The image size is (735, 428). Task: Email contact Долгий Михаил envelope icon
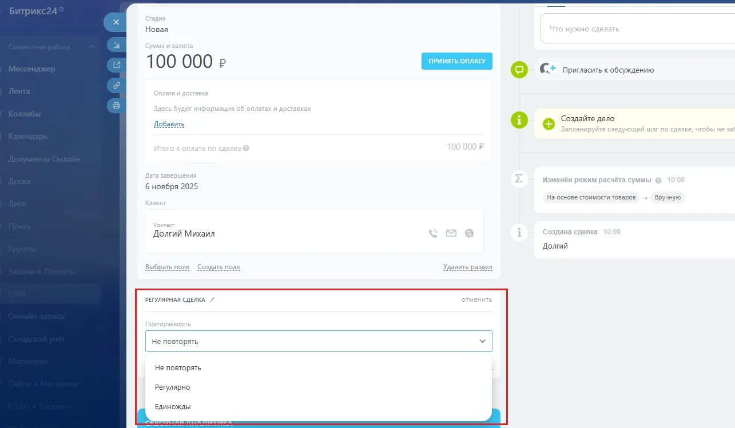pos(451,233)
